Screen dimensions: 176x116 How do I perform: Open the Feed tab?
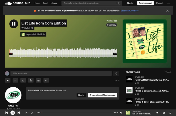click(x=45, y=3)
